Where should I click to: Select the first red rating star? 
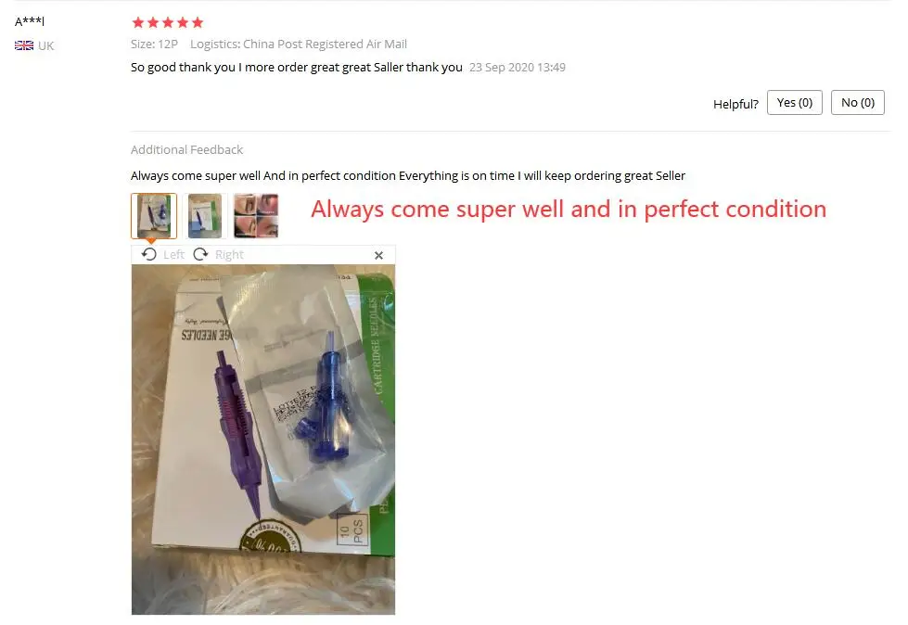coord(138,22)
